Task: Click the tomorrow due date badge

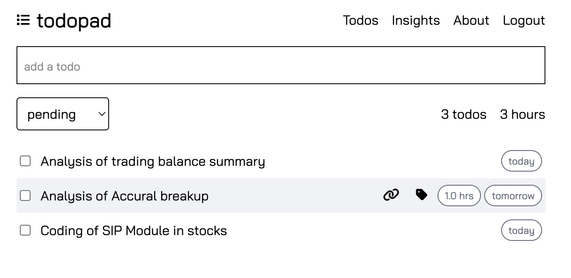Action: tap(513, 196)
